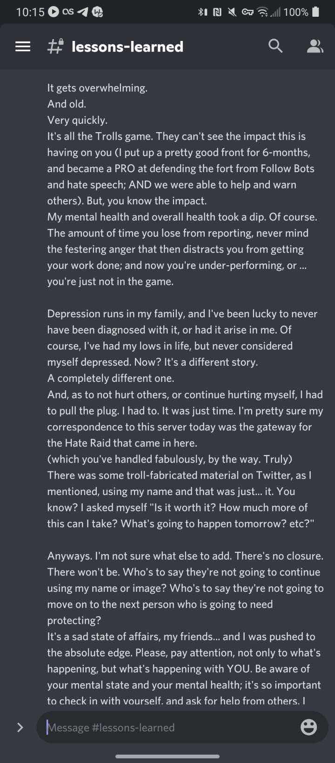
Task: Tap the Bluetooth status icon
Action: (202, 13)
